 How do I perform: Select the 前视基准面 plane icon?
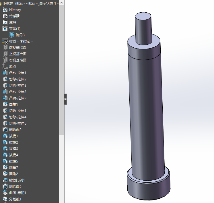(x=5, y=48)
